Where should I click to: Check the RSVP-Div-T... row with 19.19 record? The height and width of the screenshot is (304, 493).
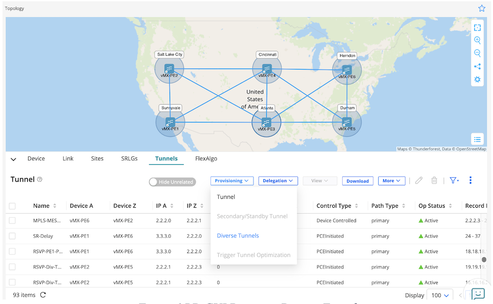[12, 267]
